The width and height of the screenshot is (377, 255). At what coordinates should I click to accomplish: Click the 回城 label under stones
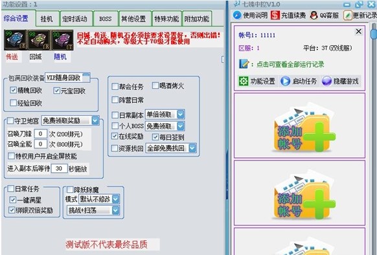pos(36,57)
